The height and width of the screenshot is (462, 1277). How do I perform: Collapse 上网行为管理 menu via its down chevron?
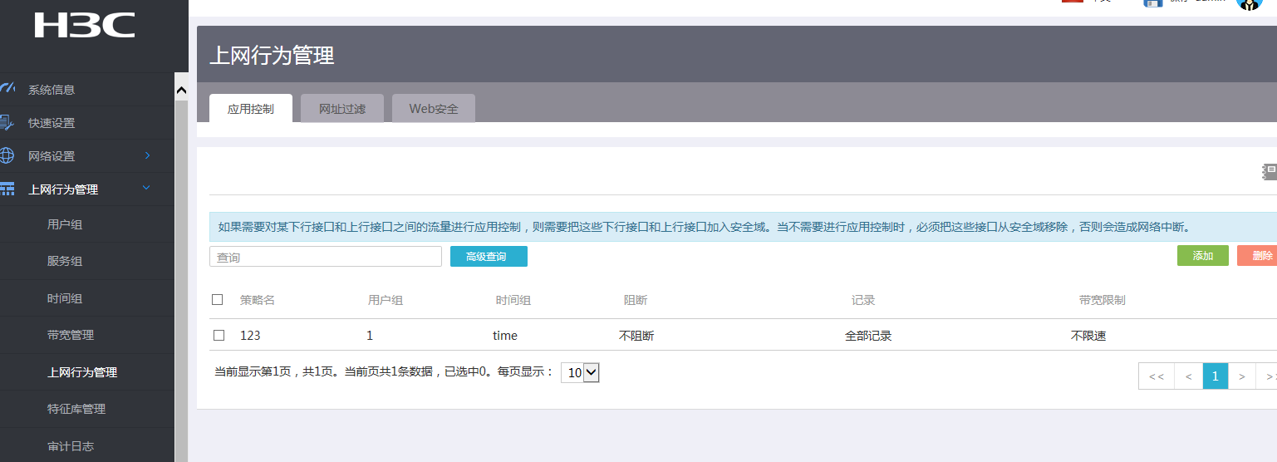coord(146,189)
